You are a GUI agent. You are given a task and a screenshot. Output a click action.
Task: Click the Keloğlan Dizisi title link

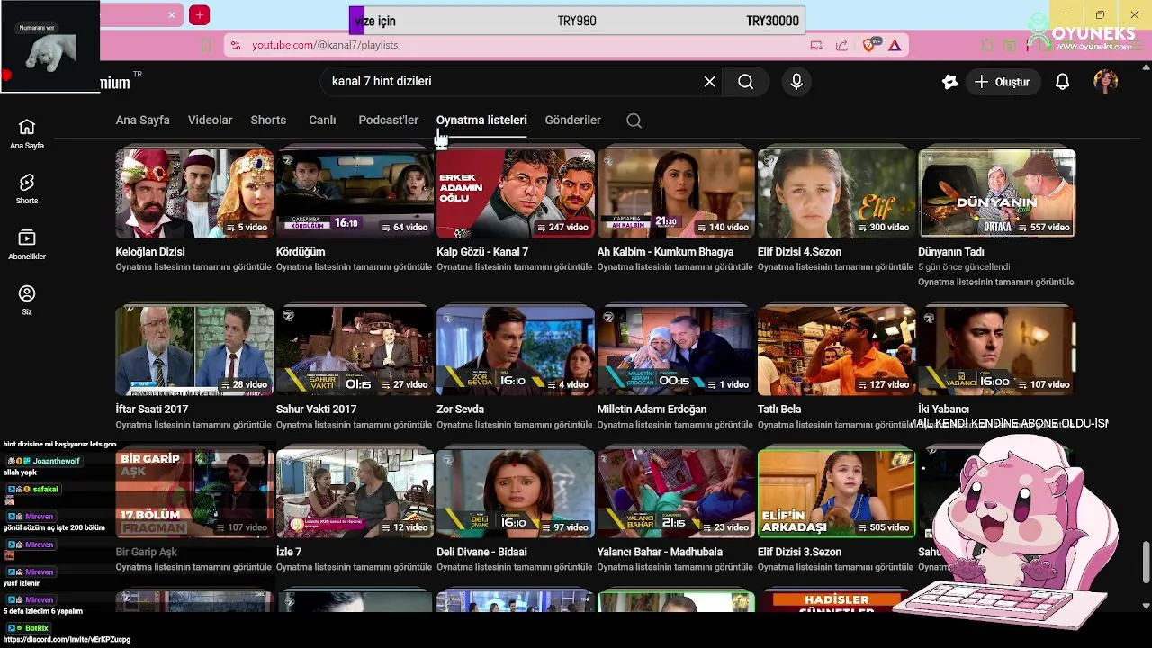(150, 252)
